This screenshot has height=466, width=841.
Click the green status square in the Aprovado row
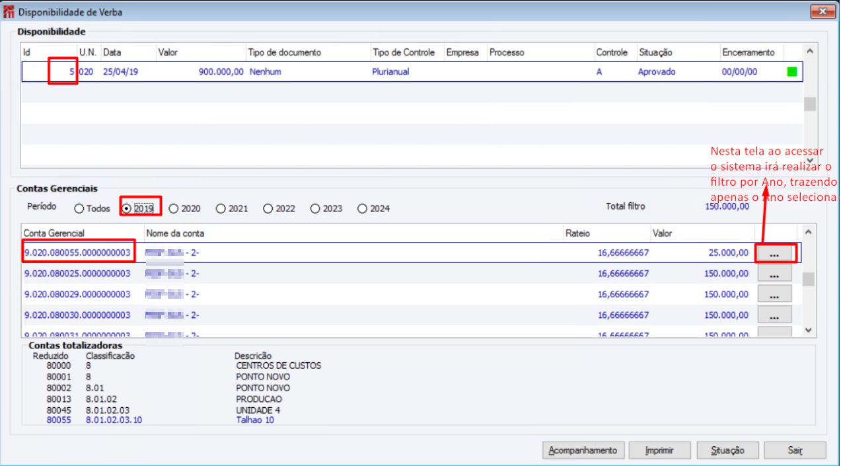(x=792, y=71)
